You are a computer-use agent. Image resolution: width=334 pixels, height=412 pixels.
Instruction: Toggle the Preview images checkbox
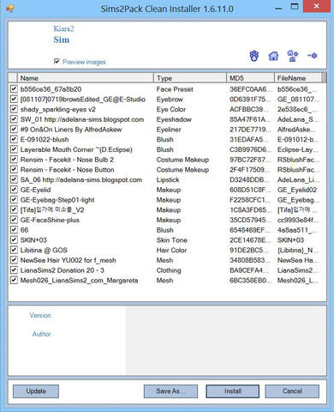(57, 61)
